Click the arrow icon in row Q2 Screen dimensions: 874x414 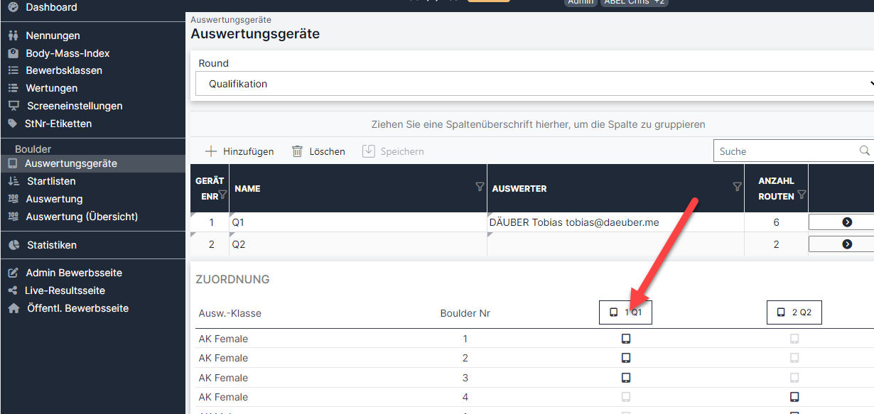click(x=846, y=244)
